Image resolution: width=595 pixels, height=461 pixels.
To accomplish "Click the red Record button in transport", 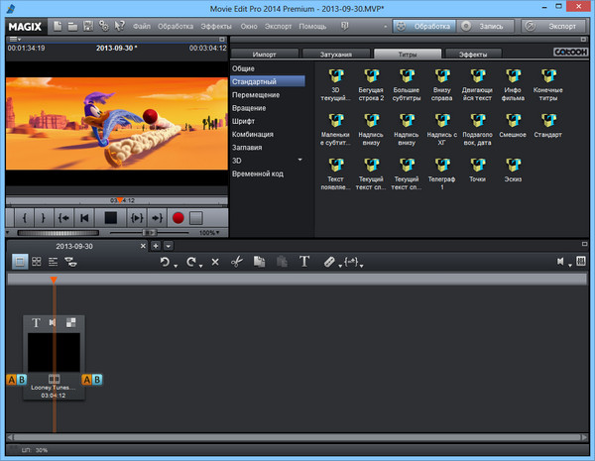I will click(x=178, y=217).
